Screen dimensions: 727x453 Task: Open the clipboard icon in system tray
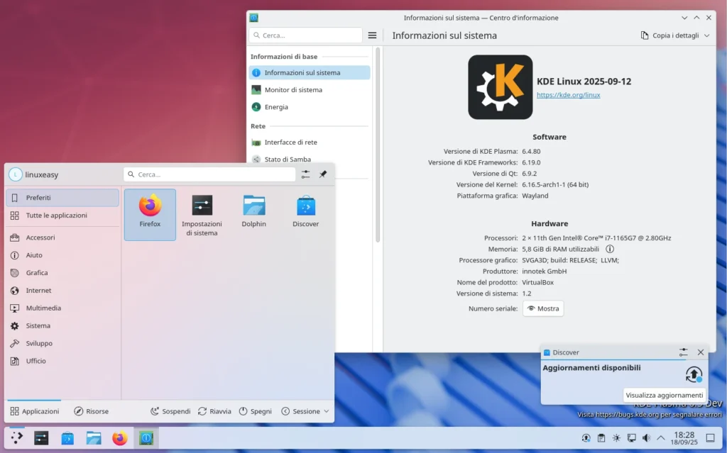[601, 438]
